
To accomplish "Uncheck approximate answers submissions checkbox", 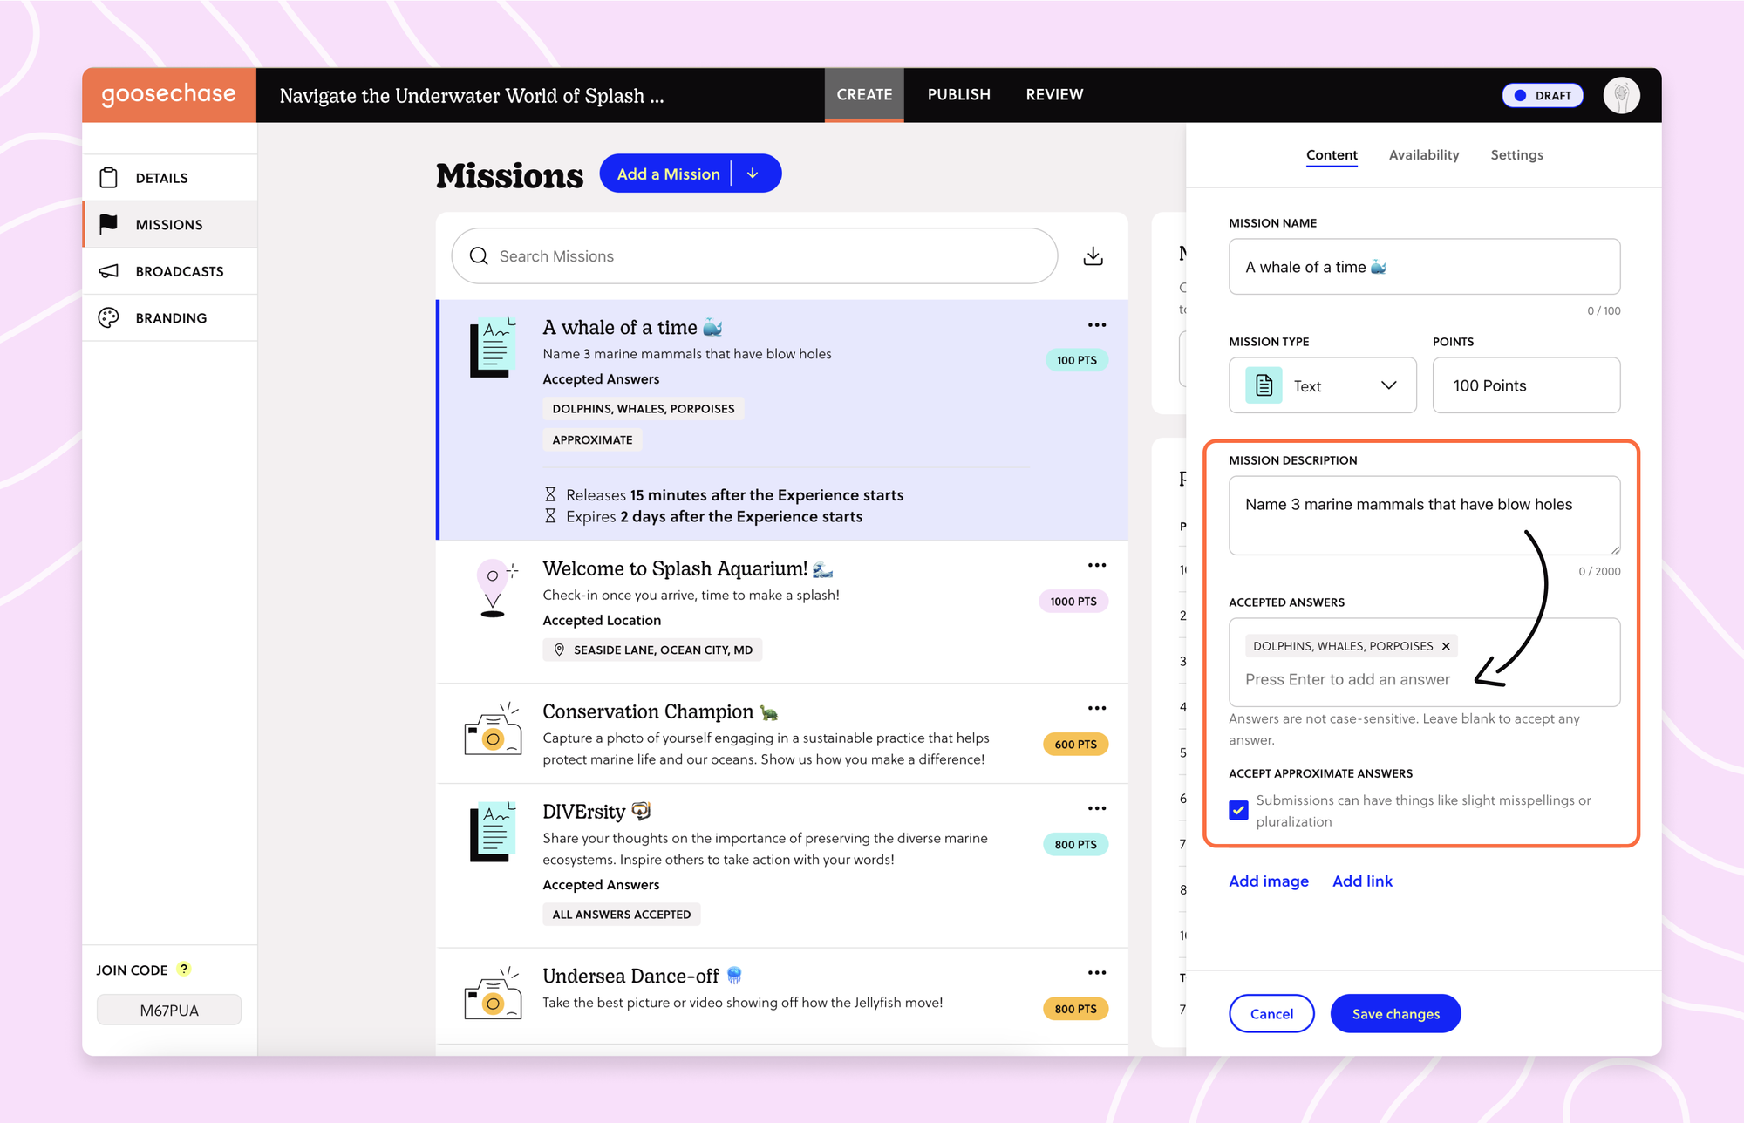I will click(x=1238, y=810).
